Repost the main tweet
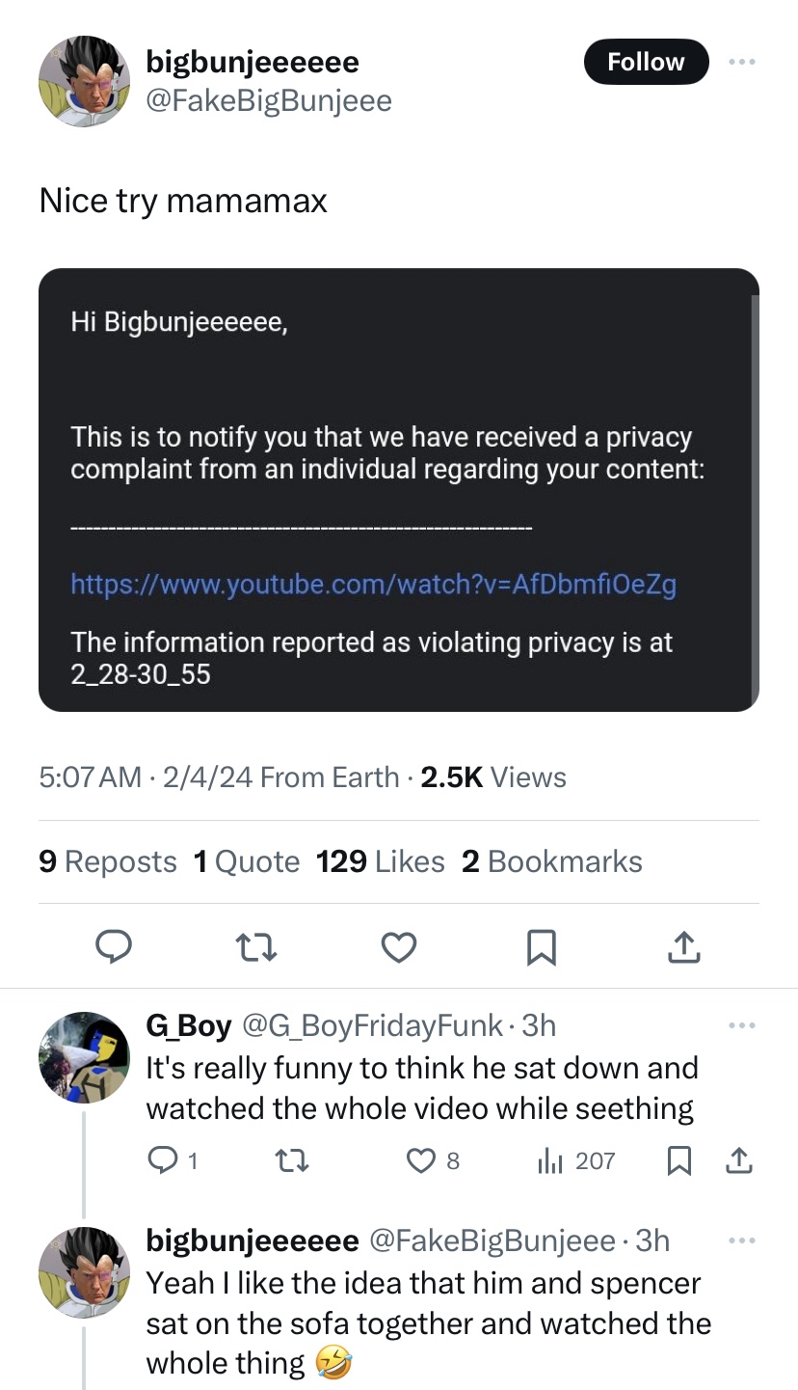The width and height of the screenshot is (798, 1390). click(257, 949)
